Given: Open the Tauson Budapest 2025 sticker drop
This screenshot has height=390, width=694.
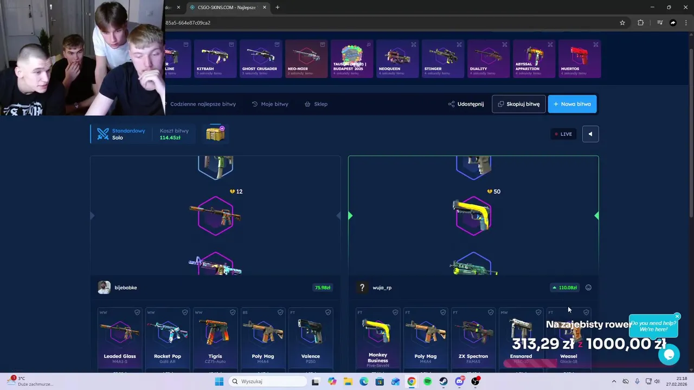Looking at the screenshot, I should pos(352,58).
